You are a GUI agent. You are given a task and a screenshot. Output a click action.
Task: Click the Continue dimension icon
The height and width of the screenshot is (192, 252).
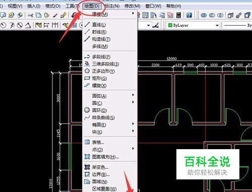pos(55,25)
